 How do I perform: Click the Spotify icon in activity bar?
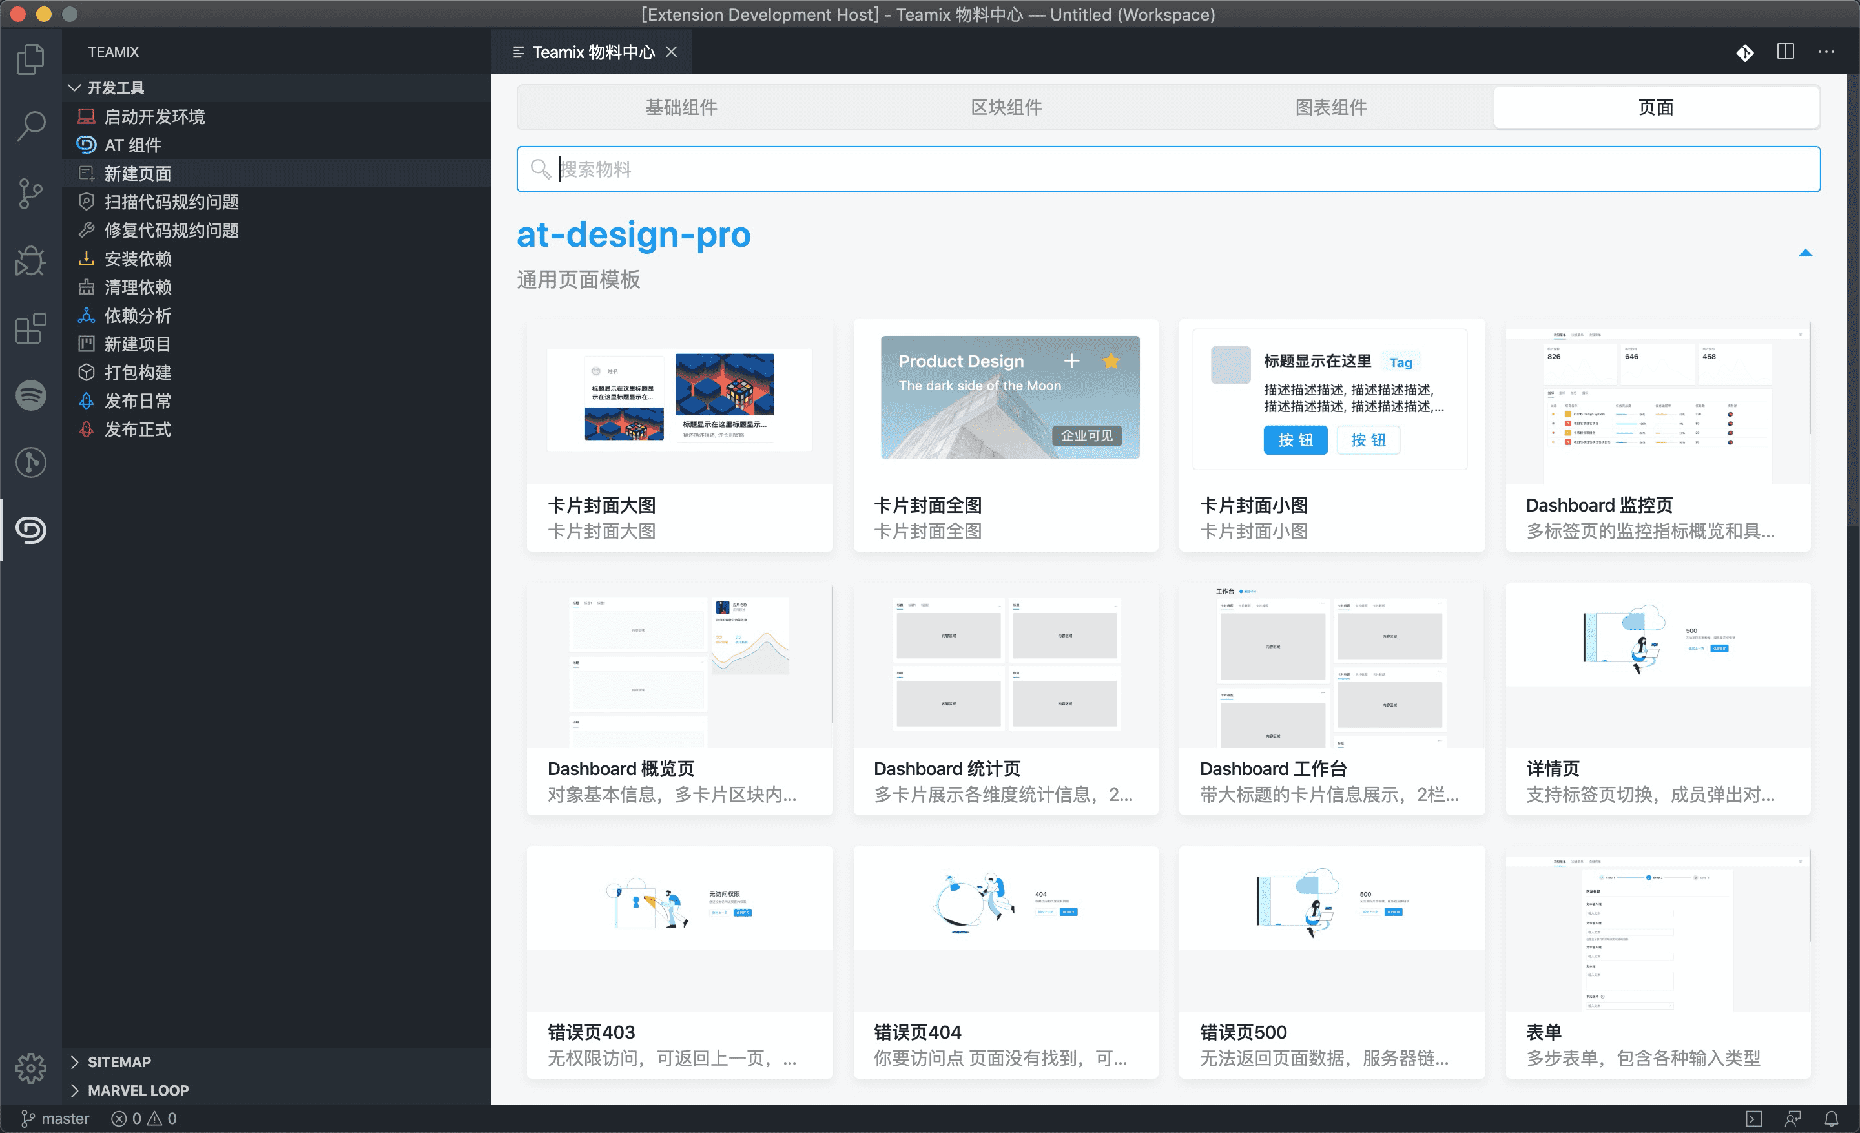30,395
